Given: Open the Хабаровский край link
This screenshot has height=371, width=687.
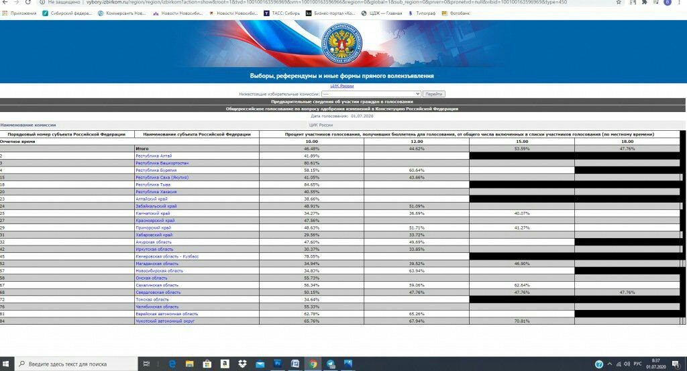Looking at the screenshot, I should [x=154, y=235].
